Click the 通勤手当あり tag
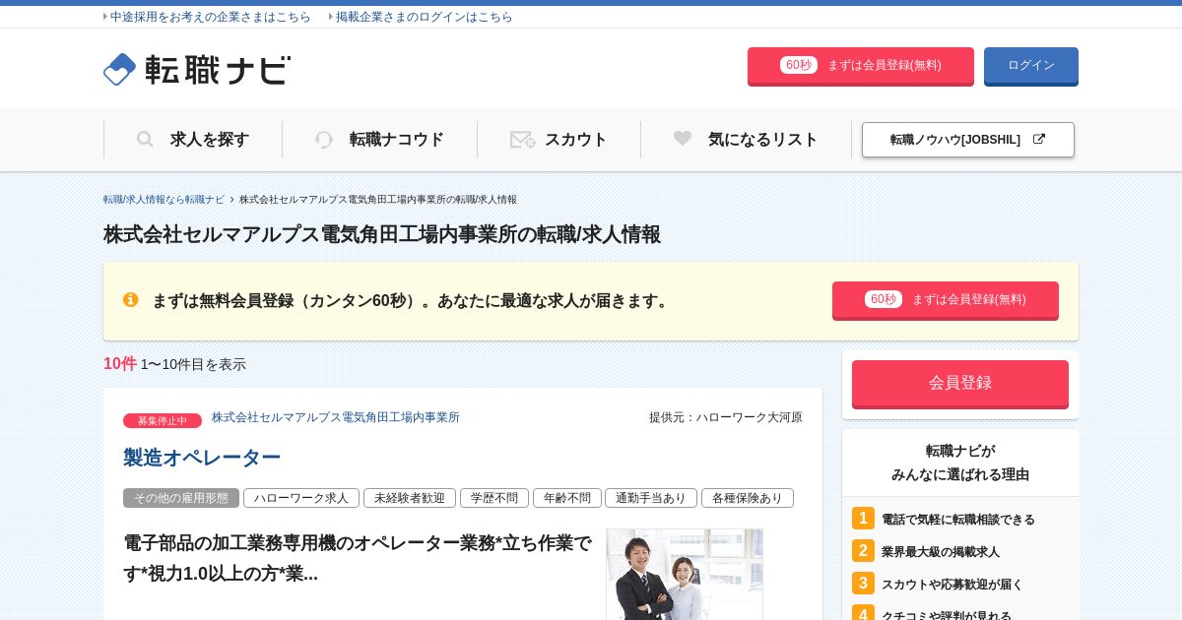Image resolution: width=1182 pixels, height=620 pixels. (x=651, y=498)
